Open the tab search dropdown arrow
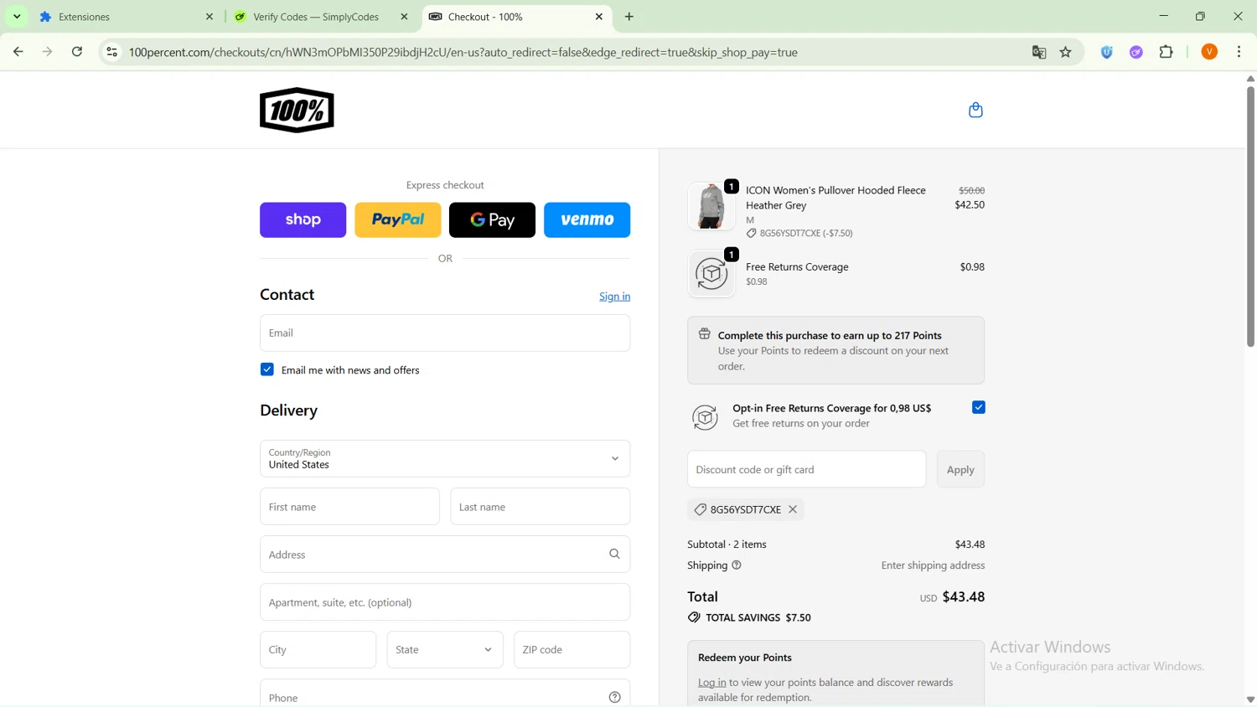 coord(17,17)
